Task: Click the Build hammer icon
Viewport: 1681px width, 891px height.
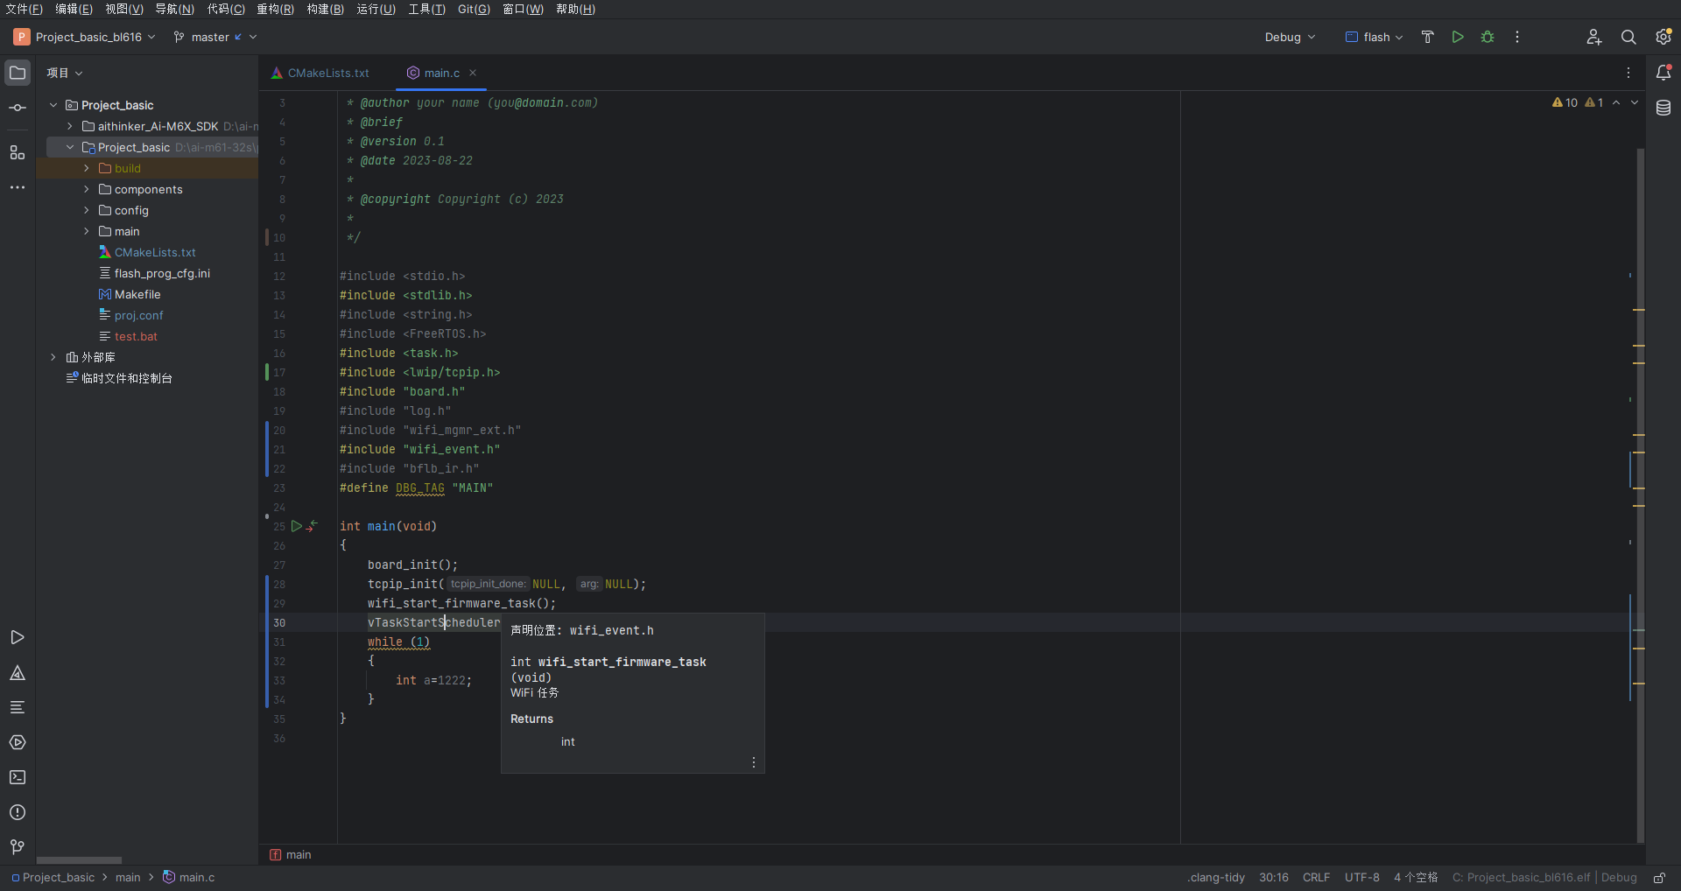Action: tap(1428, 37)
